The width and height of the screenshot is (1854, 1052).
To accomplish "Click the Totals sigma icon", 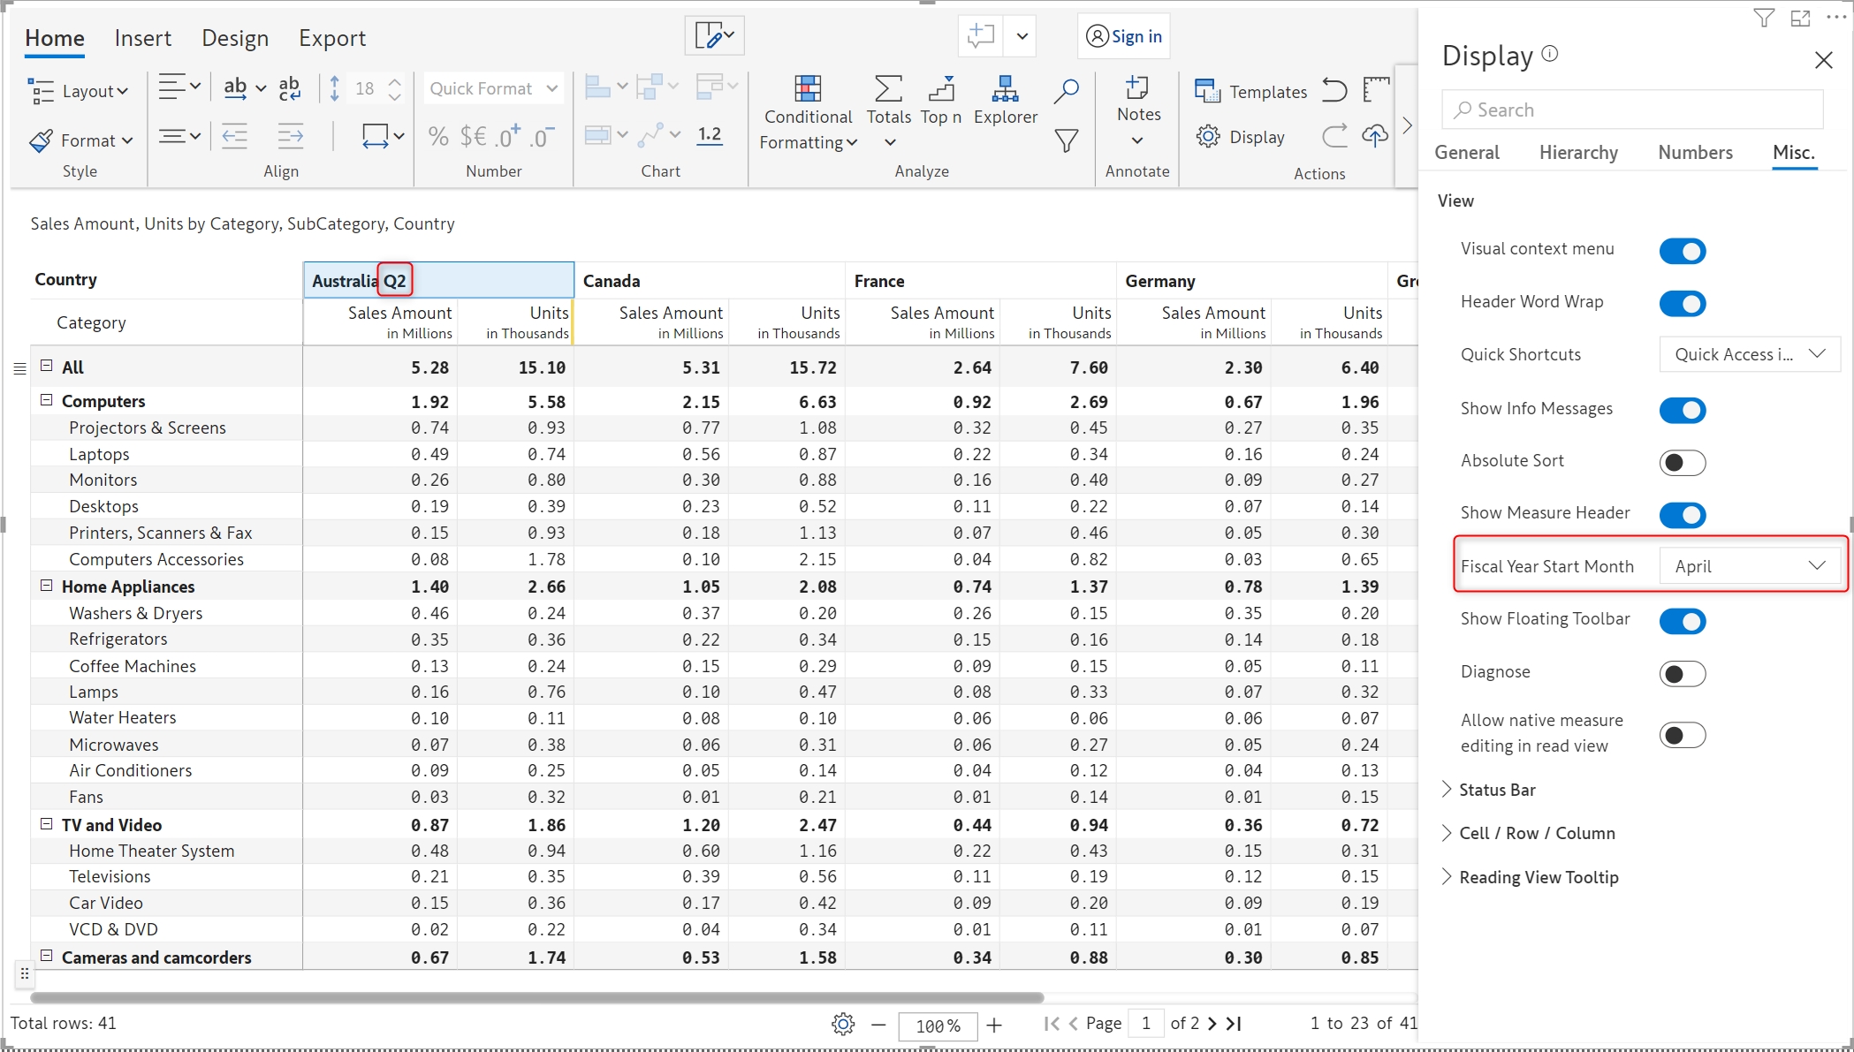I will point(888,89).
